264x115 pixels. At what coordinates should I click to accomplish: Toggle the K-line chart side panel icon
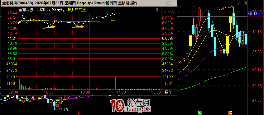pyautogui.click(x=245, y=3)
